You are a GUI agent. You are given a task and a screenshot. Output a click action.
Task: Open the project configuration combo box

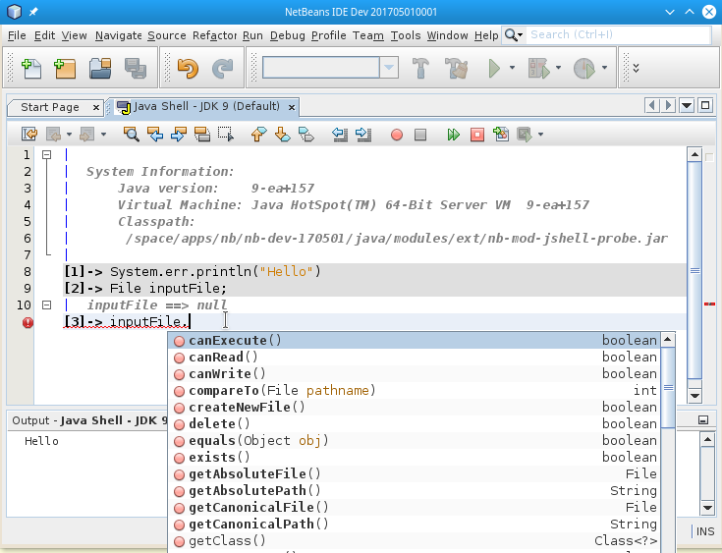point(330,68)
